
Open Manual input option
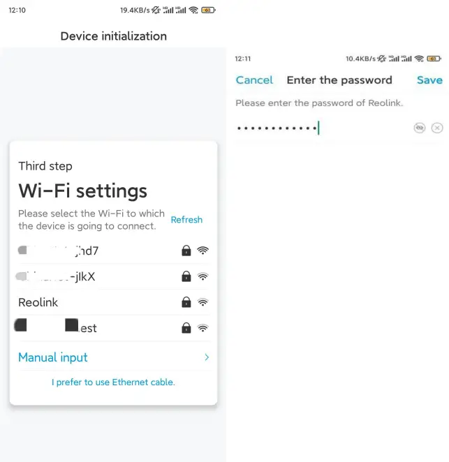pos(114,357)
